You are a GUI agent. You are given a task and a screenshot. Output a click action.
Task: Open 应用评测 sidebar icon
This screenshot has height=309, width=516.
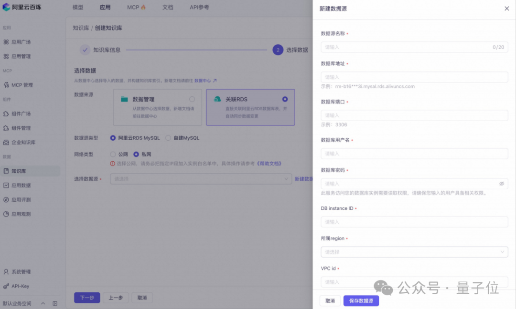6,200
